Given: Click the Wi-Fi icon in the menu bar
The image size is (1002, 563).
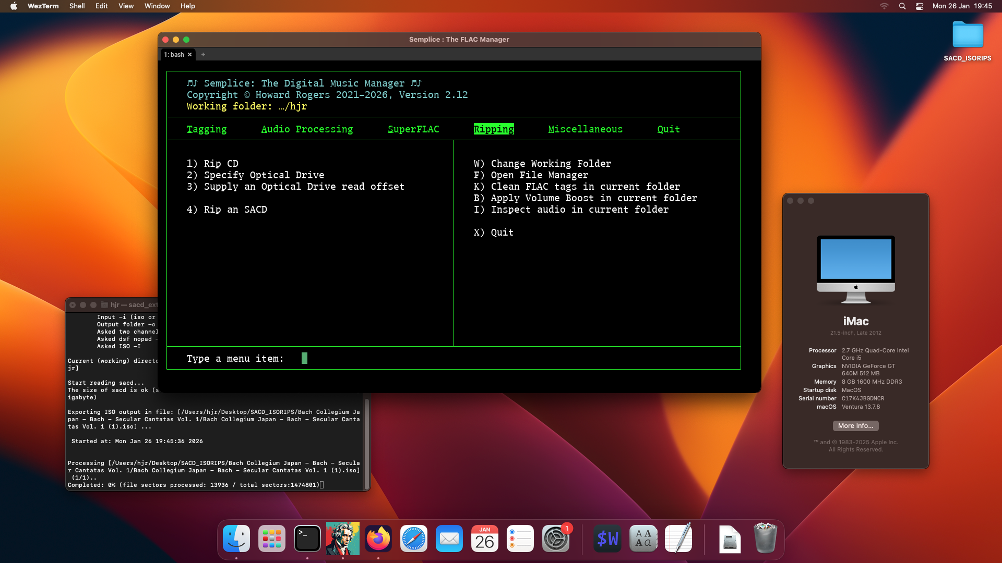Looking at the screenshot, I should [884, 6].
